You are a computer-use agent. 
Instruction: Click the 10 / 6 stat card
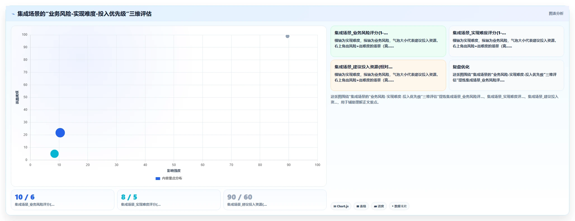[63, 200]
